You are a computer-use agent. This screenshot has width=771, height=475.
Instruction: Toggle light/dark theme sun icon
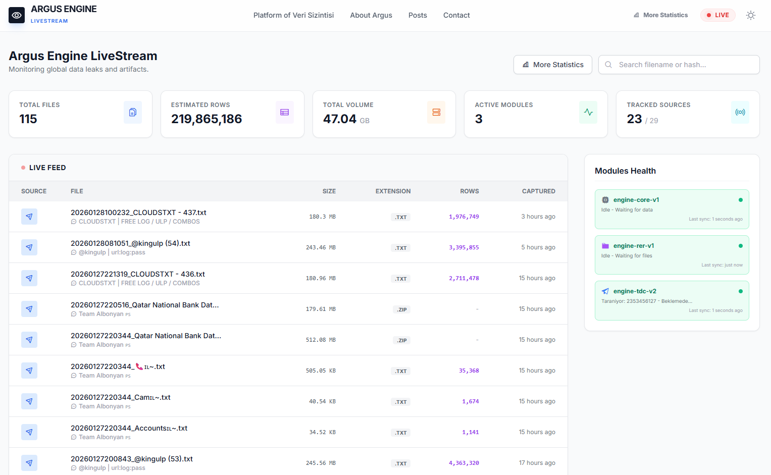751,15
